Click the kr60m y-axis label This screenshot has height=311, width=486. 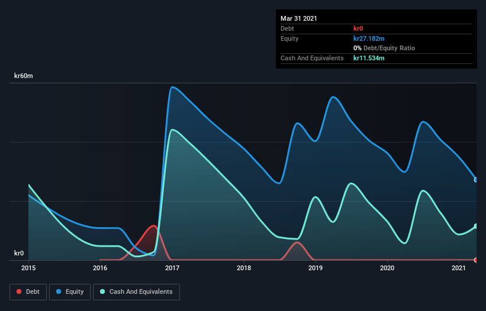(x=24, y=76)
